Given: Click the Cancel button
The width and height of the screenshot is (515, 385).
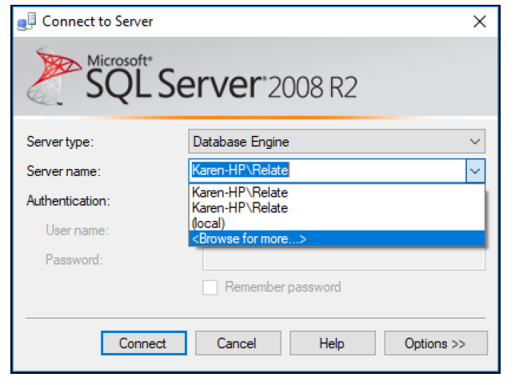Looking at the screenshot, I should 238,343.
